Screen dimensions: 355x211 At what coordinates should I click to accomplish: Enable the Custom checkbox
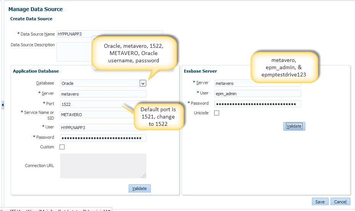pos(62,147)
